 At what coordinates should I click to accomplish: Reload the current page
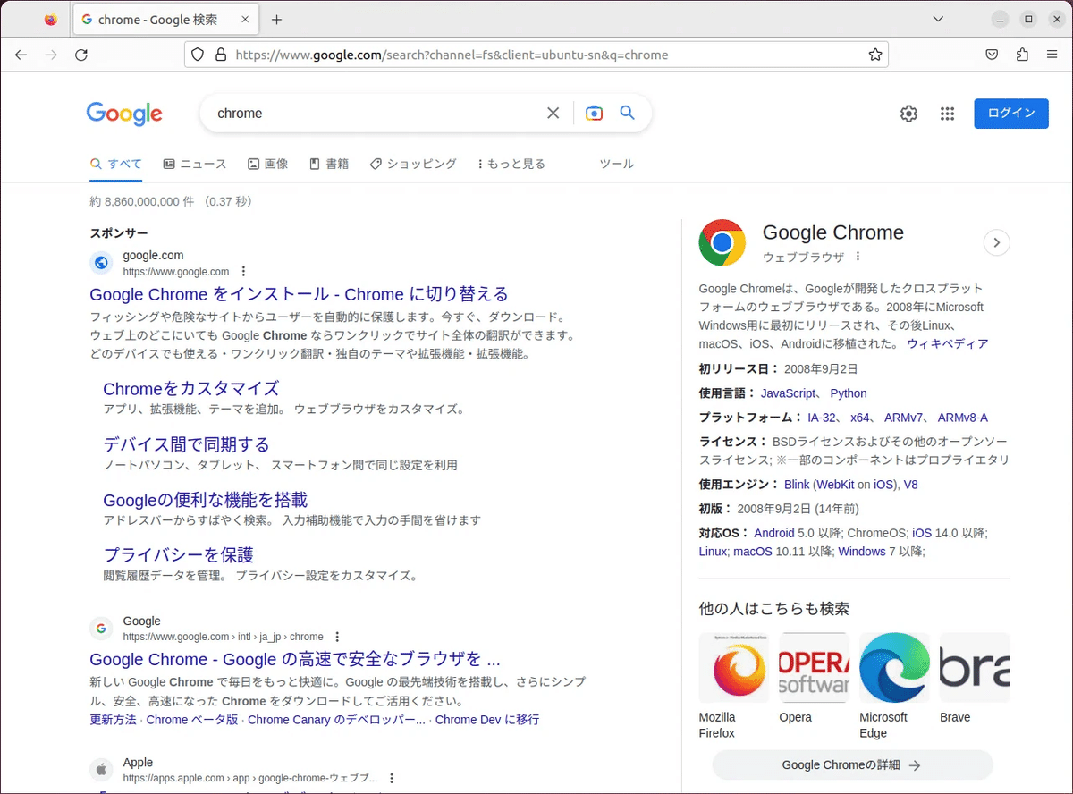pos(81,55)
